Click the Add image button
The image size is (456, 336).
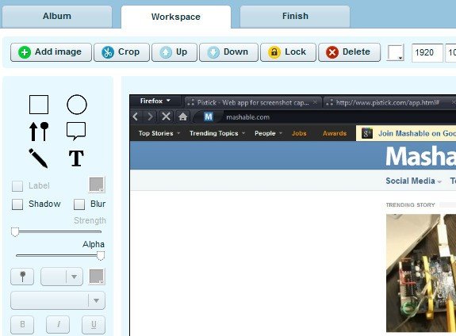[x=51, y=52]
